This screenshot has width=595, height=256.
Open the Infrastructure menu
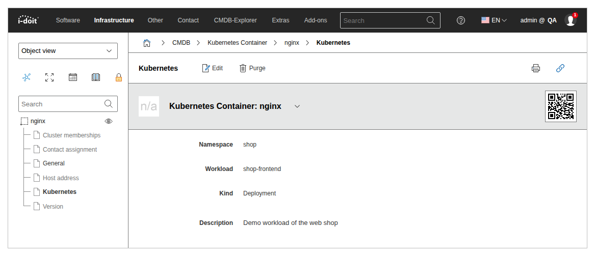pos(114,20)
